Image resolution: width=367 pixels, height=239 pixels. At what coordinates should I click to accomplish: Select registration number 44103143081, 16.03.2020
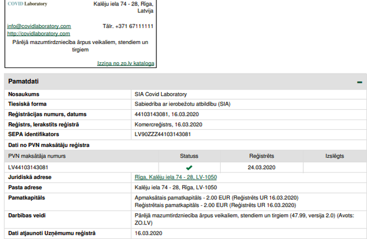coord(167,114)
